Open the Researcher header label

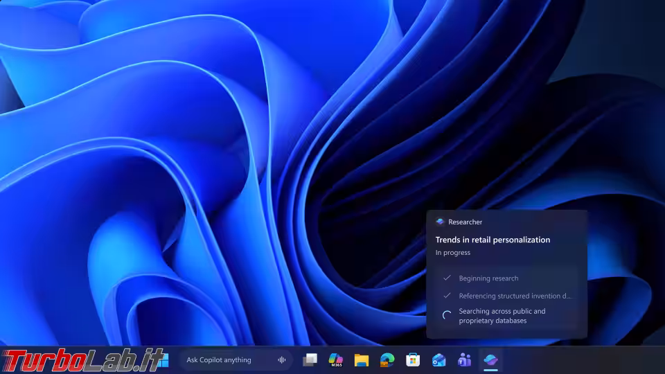465,222
